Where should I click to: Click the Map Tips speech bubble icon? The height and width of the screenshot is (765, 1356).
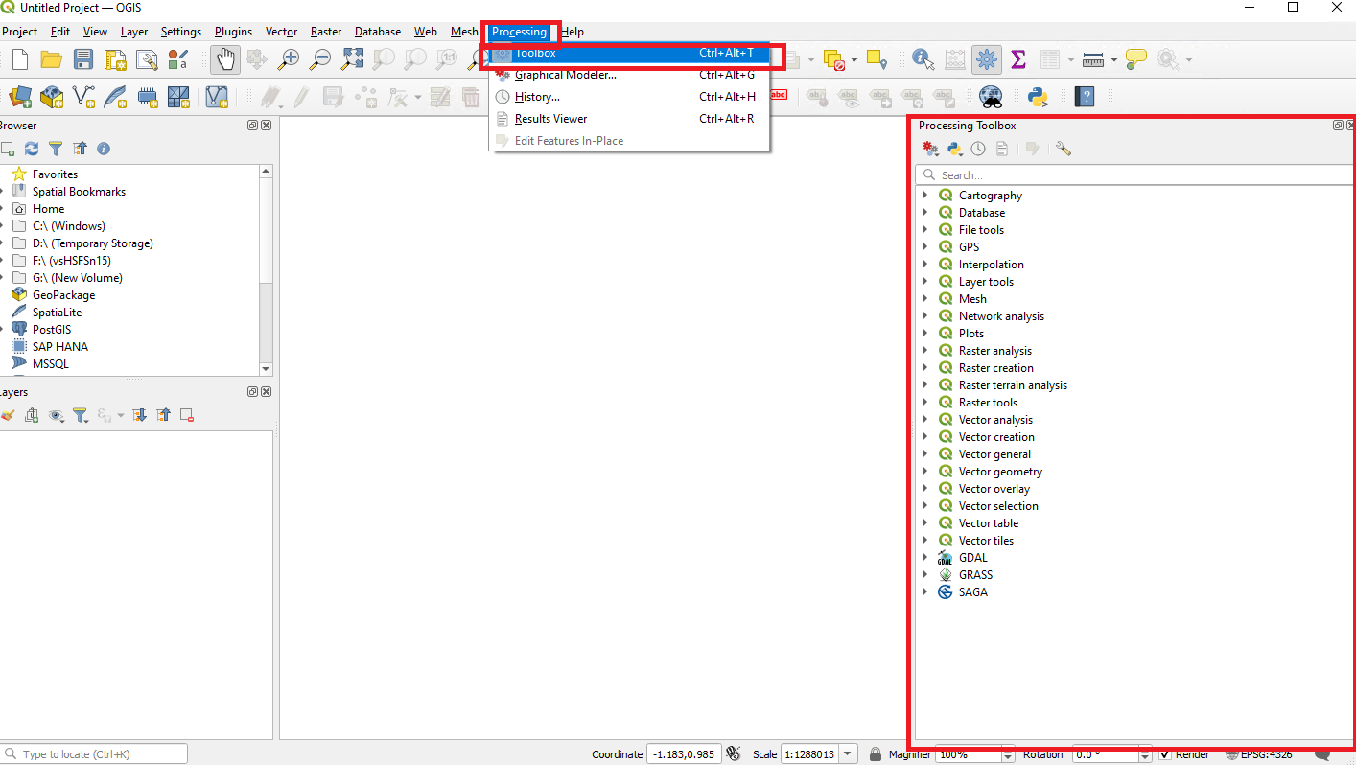(x=1136, y=59)
